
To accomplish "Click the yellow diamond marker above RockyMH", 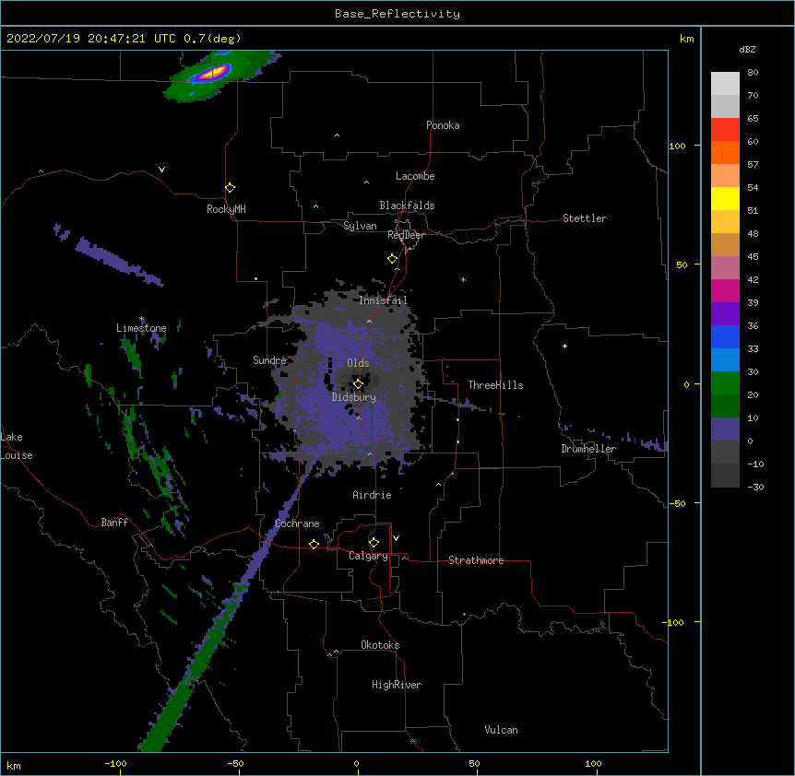I will 231,188.
